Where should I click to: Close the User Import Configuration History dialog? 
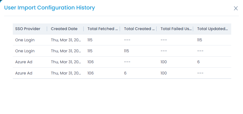click(236, 8)
